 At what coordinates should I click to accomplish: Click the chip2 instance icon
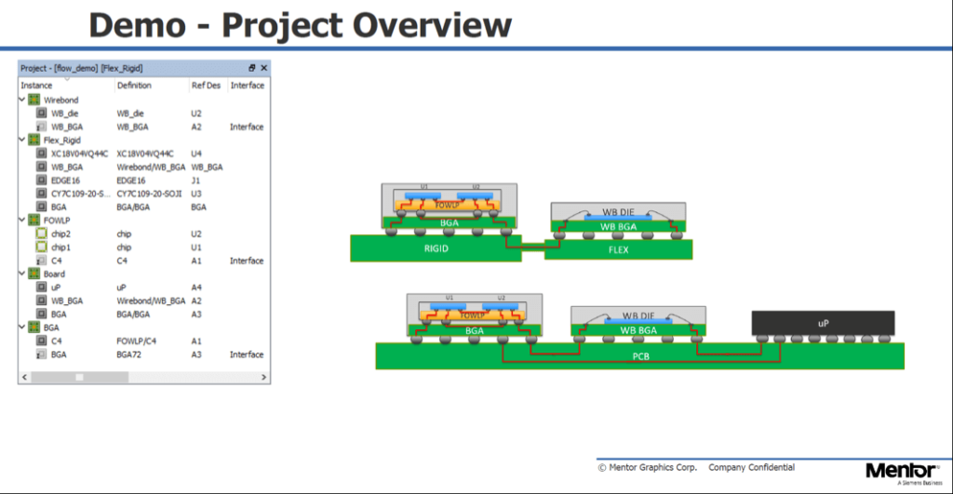click(41, 234)
